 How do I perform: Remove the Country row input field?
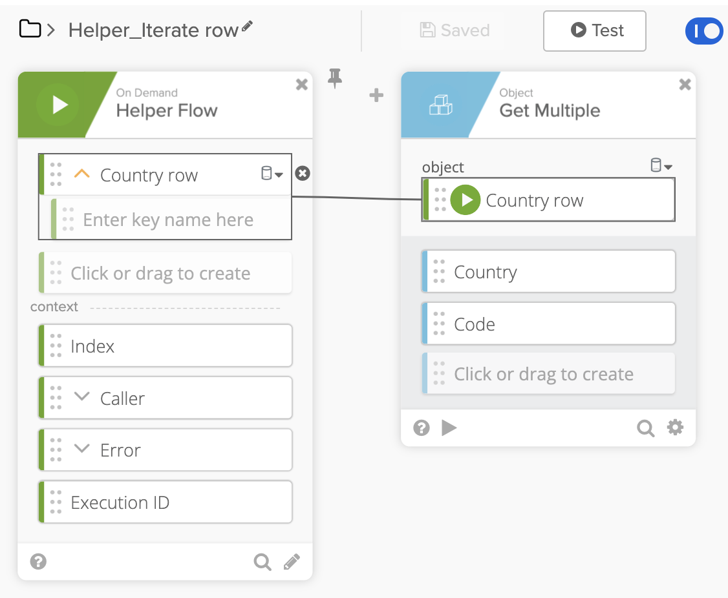coord(303,174)
